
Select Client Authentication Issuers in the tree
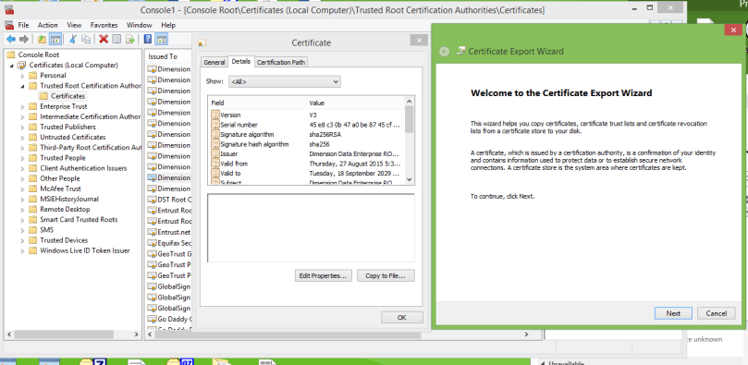tap(83, 168)
